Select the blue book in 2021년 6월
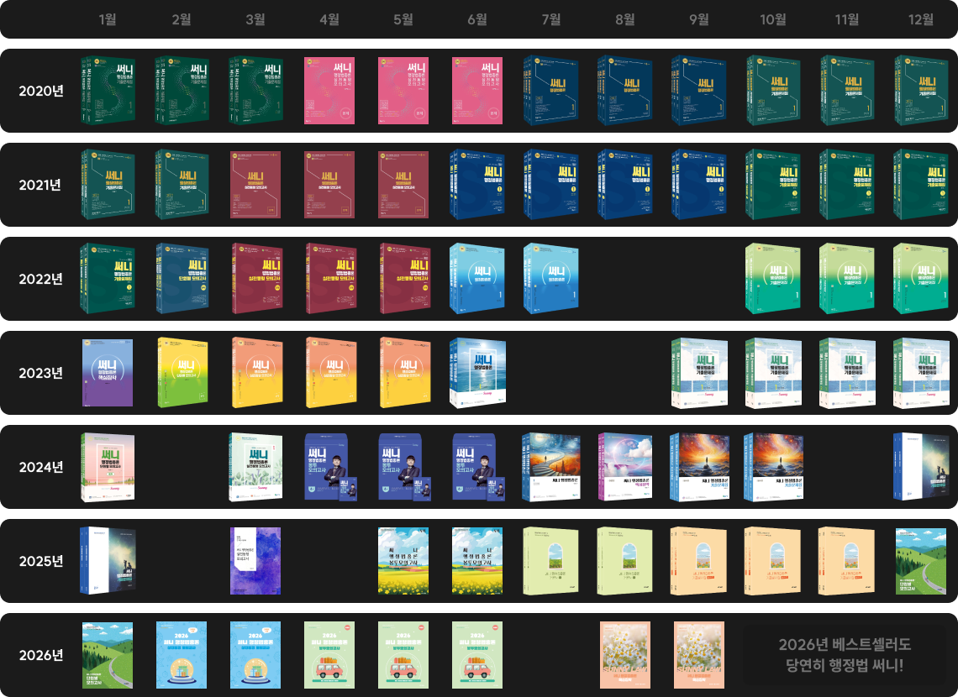This screenshot has width=958, height=697. click(477, 184)
